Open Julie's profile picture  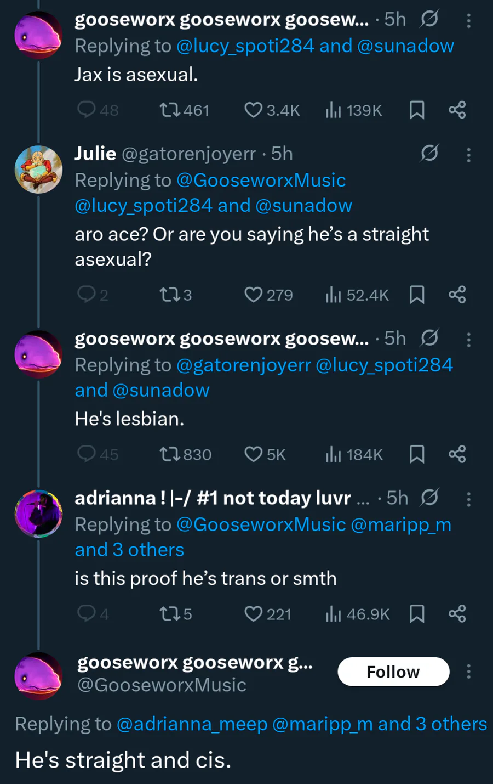point(38,170)
